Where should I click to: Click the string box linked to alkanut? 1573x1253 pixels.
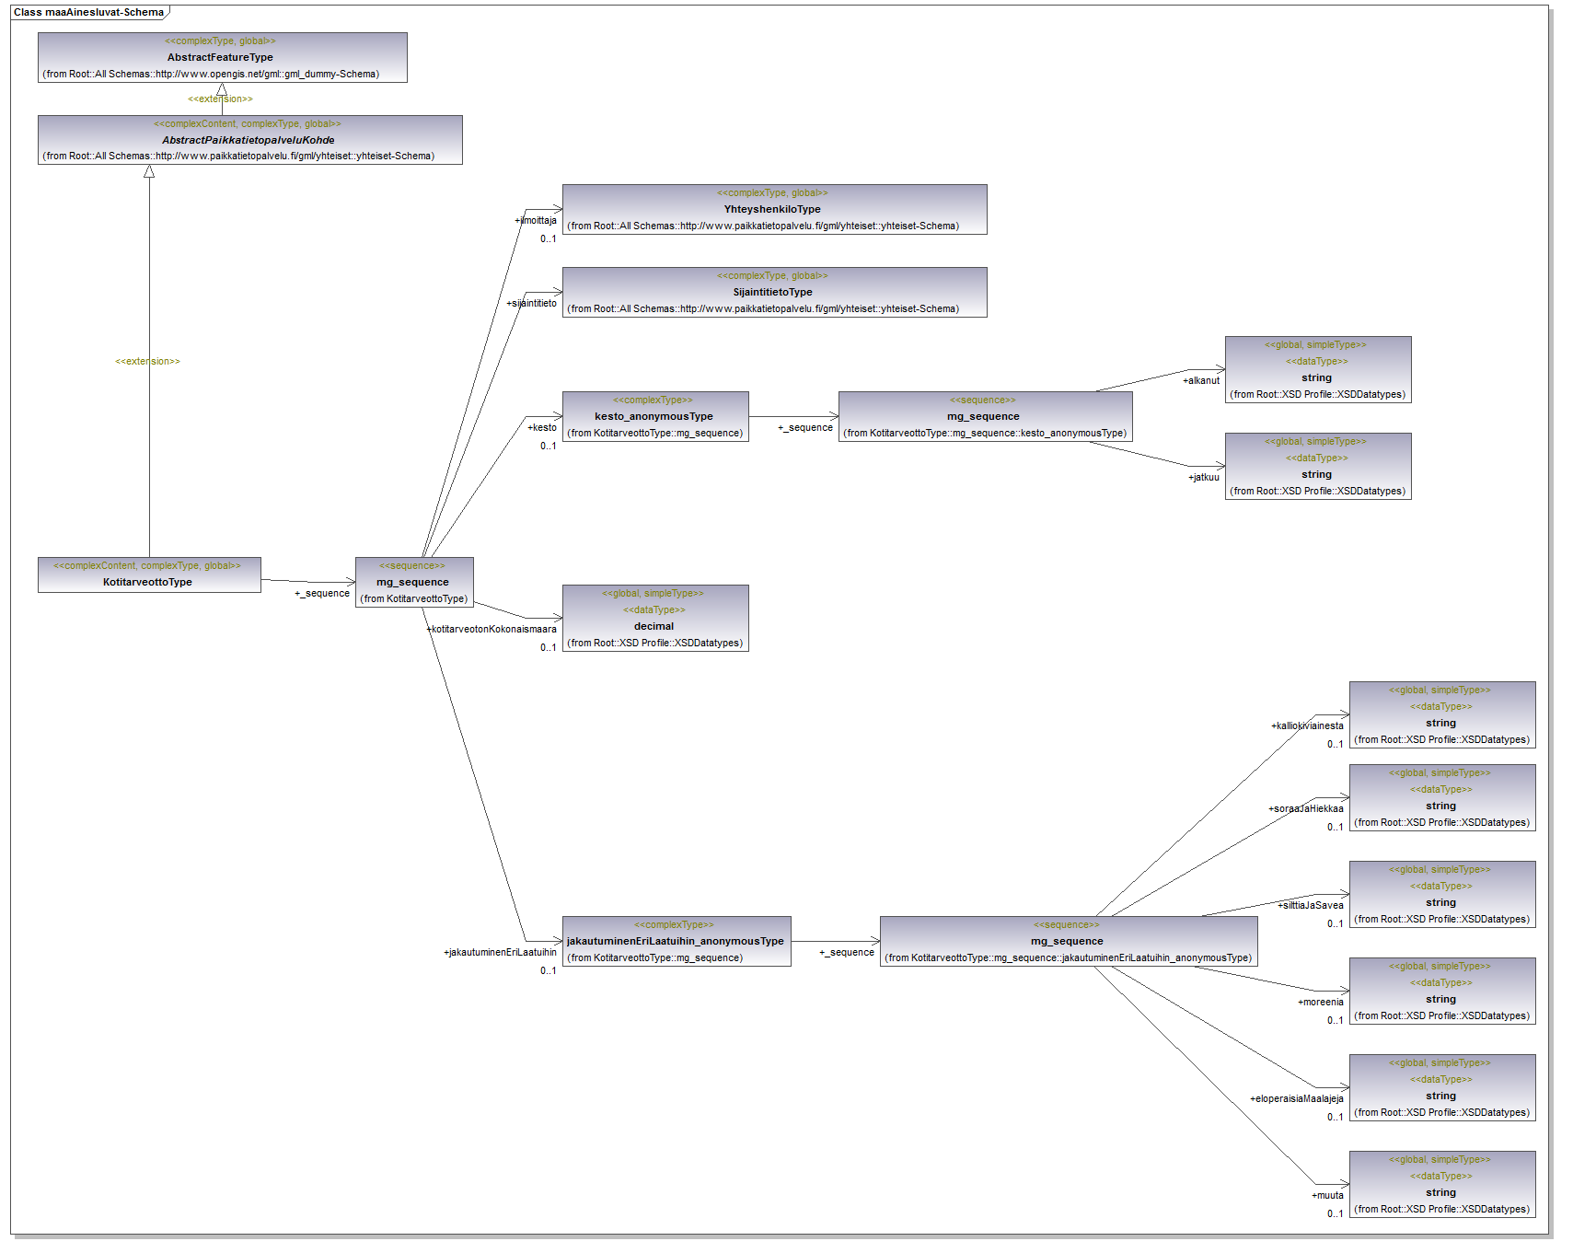pos(1318,370)
